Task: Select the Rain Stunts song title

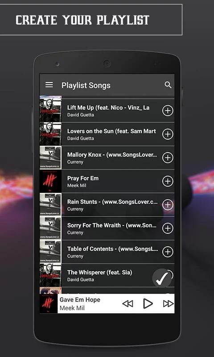Action: 112,202
